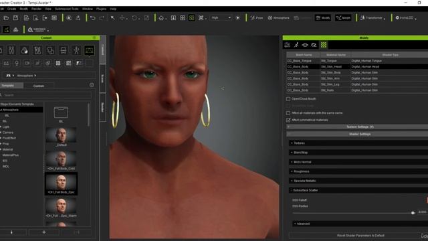Choose the Rotate gizmo tool
Viewport: 428px width, 241px height.
pyautogui.click(x=134, y=18)
